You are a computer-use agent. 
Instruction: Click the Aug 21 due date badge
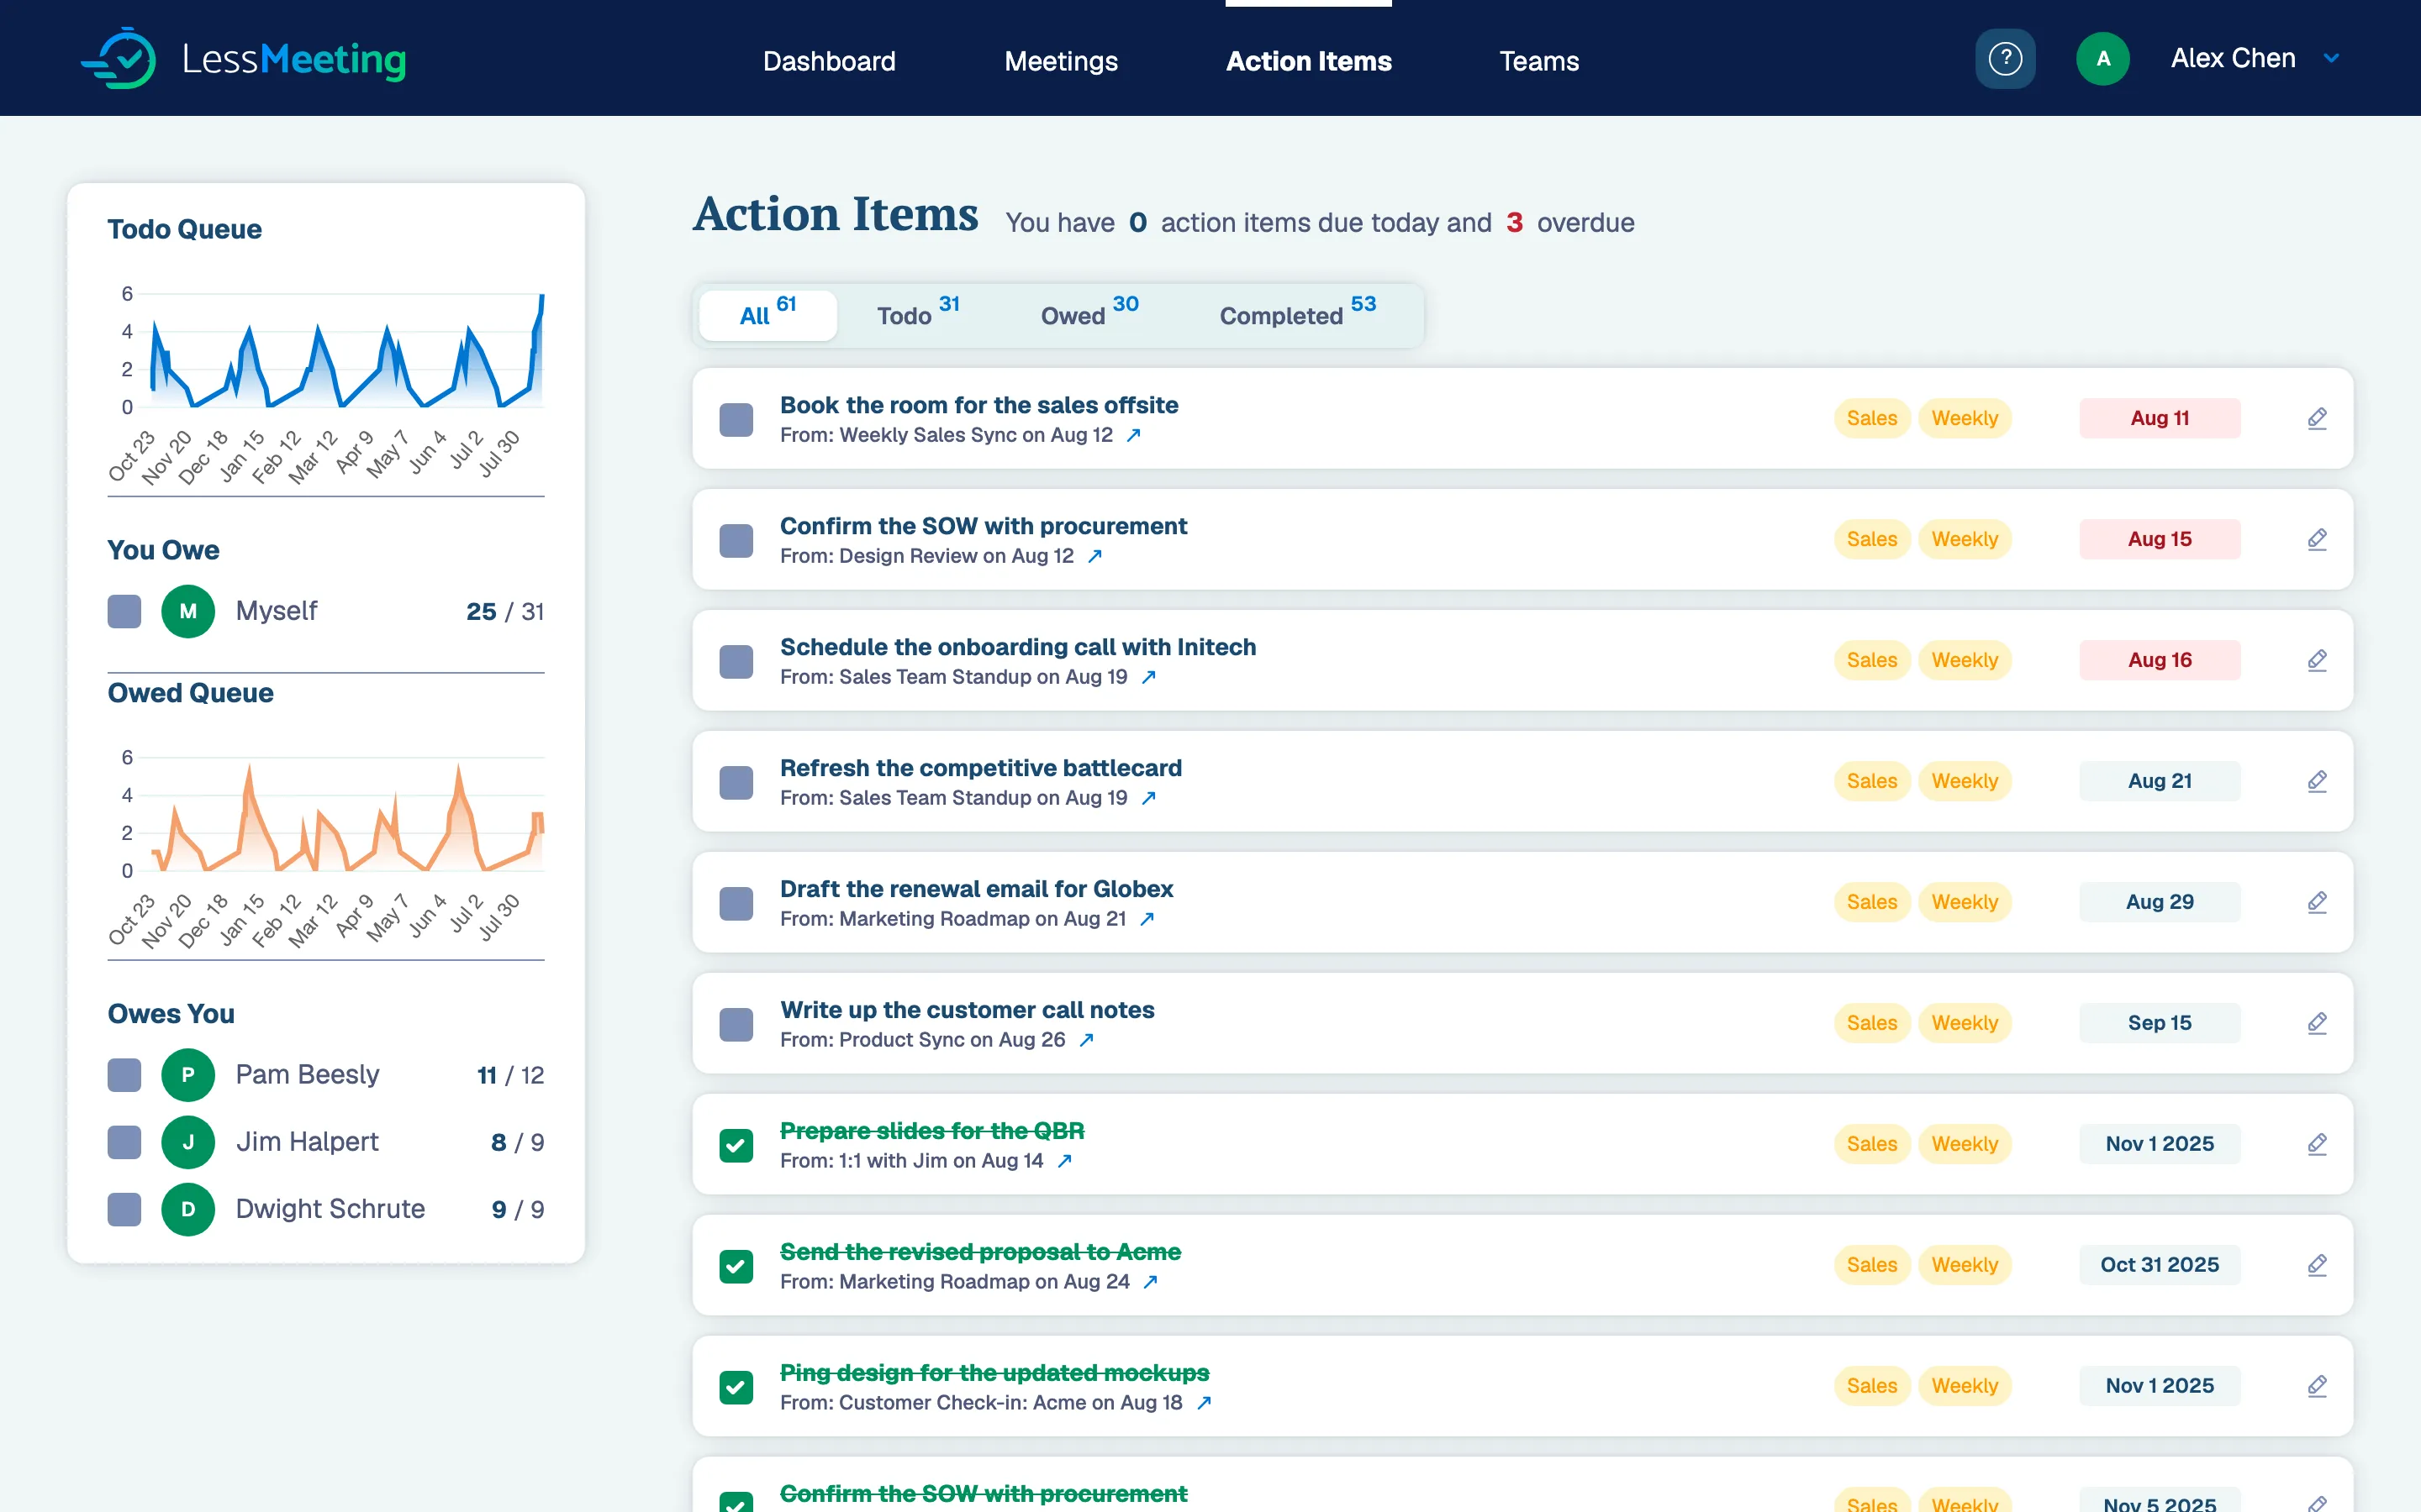(2159, 781)
